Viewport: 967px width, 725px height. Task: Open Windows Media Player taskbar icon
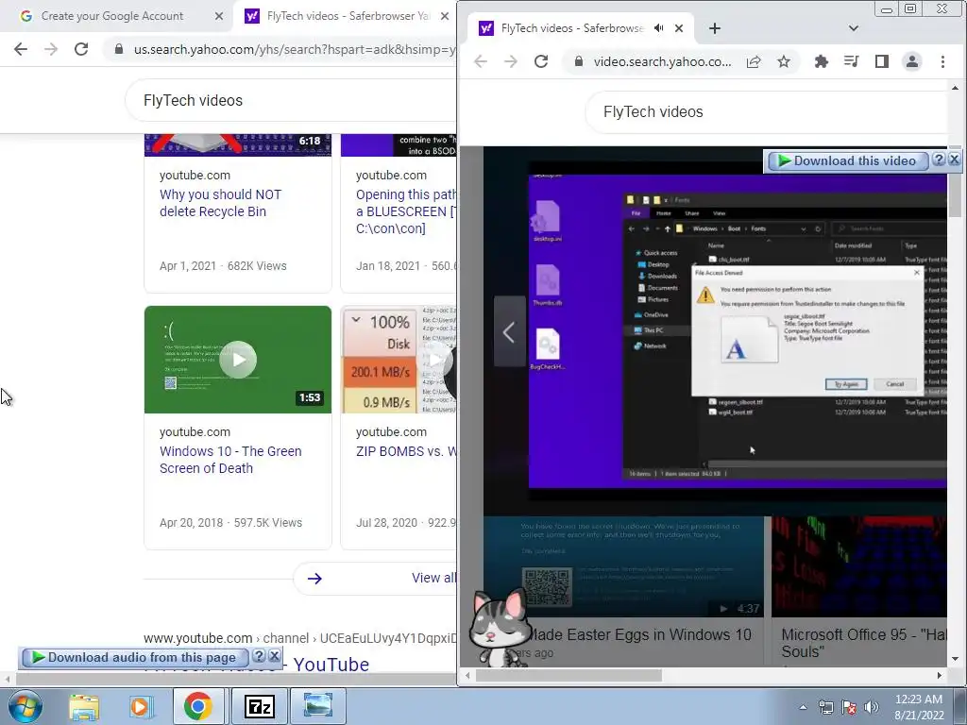click(x=141, y=706)
